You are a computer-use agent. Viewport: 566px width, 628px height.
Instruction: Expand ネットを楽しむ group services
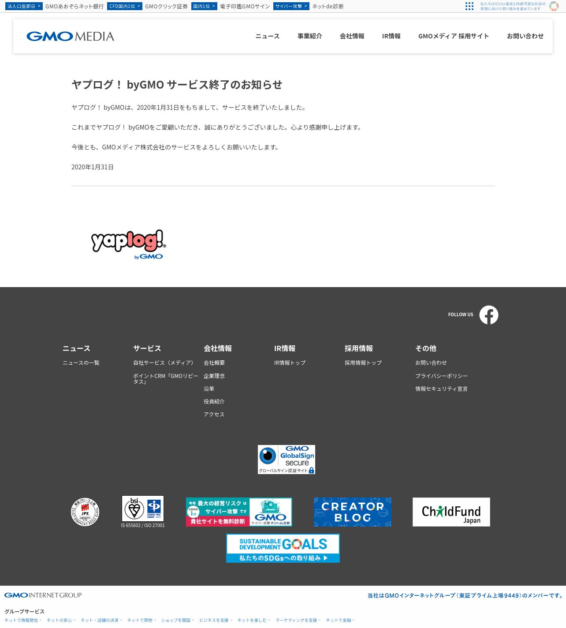(254, 621)
